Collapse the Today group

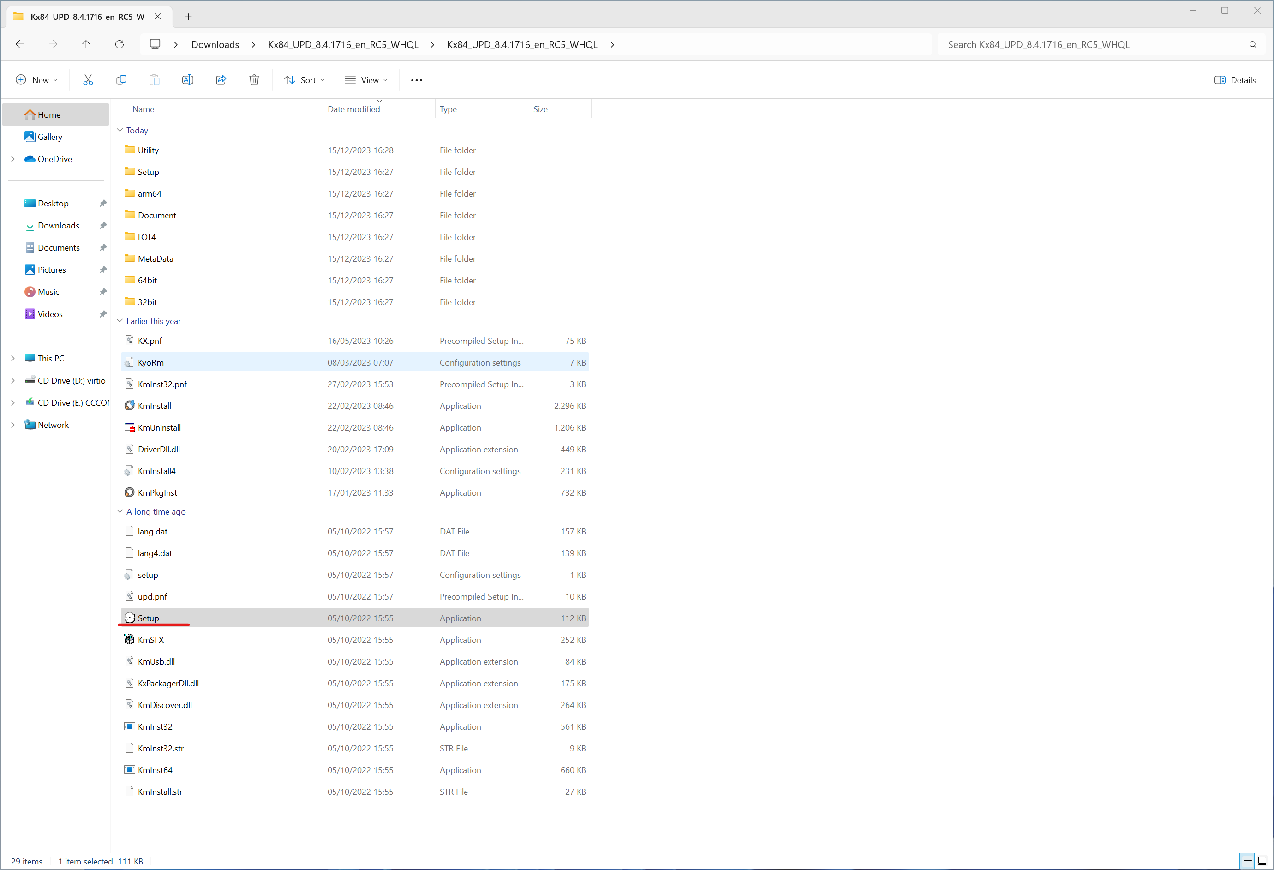[120, 131]
